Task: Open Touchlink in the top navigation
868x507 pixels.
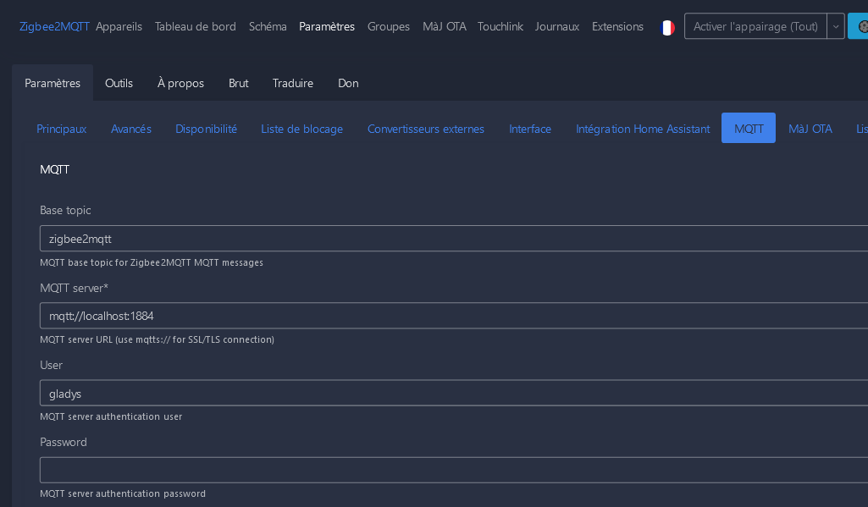Action: click(x=500, y=26)
